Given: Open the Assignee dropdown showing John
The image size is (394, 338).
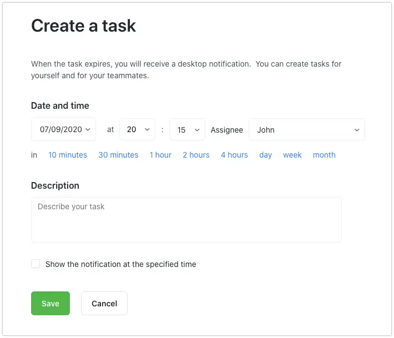Looking at the screenshot, I should pyautogui.click(x=306, y=129).
